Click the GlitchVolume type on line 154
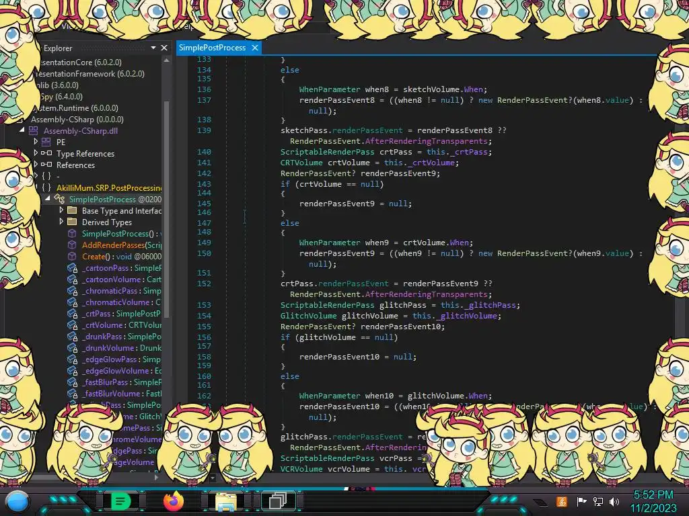This screenshot has width=689, height=516. [x=308, y=316]
